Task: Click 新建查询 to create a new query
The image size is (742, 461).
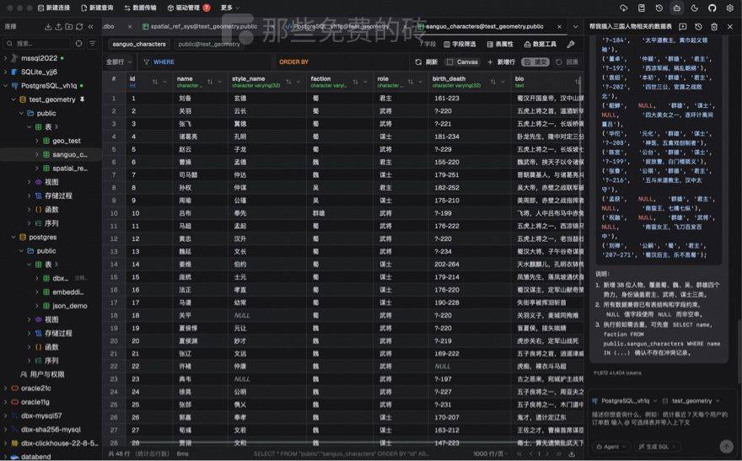Action: (97, 8)
